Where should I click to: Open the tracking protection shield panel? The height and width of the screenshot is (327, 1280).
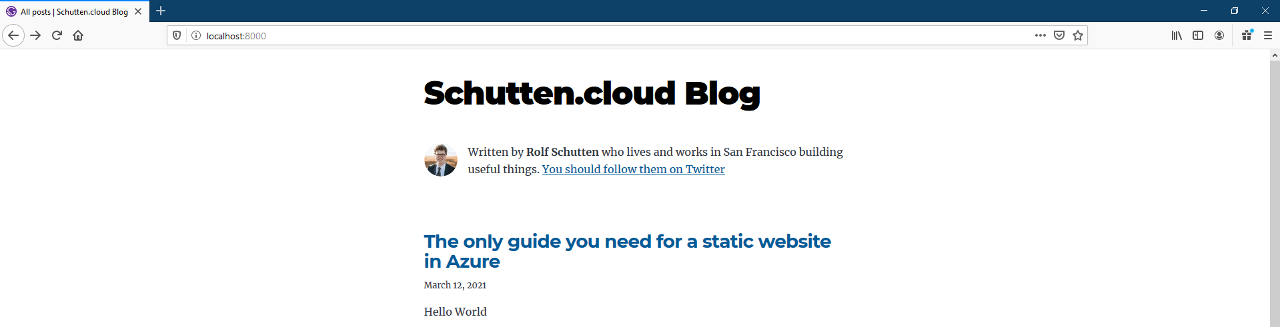(177, 35)
